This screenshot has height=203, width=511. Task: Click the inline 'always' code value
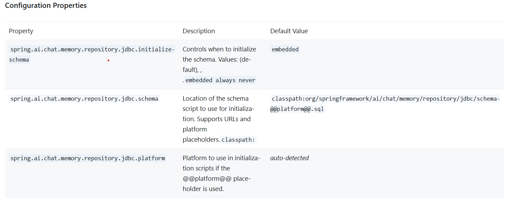[x=225, y=80]
